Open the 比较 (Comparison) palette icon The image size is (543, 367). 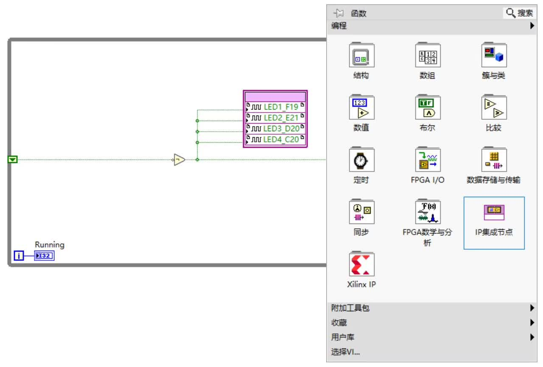pyautogui.click(x=494, y=107)
